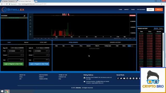Click the Cancel button in Open Orders header
Image resolution: width=166 pixels, height=93 pixels.
[129, 46]
